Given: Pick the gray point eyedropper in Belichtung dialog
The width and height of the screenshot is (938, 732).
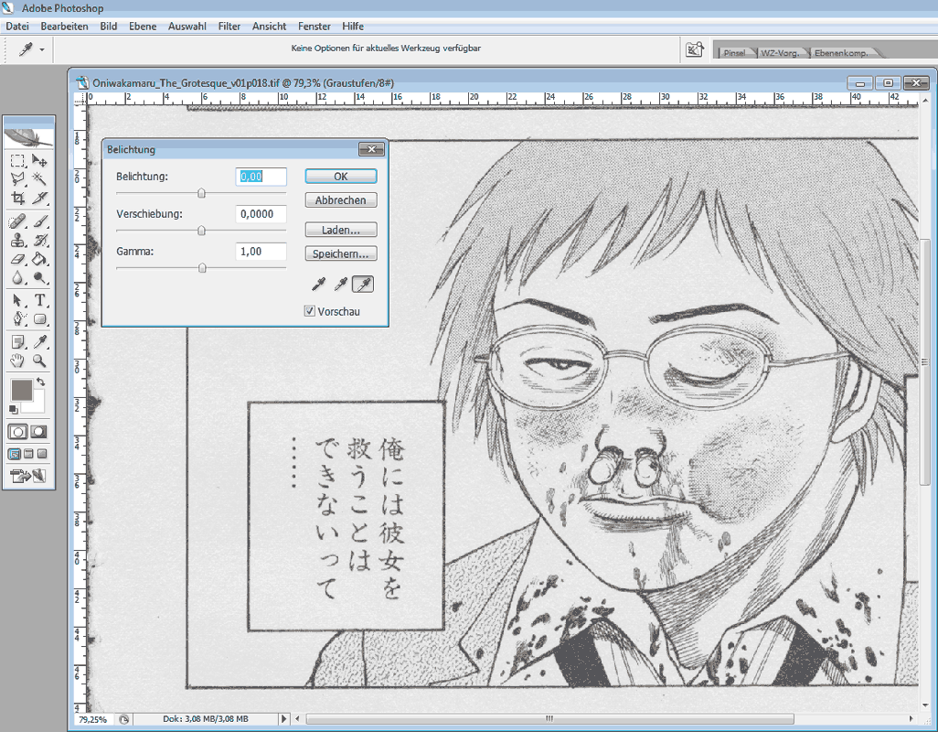Looking at the screenshot, I should coord(340,285).
